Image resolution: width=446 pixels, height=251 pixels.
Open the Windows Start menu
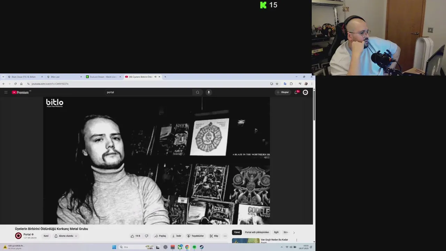click(114, 247)
